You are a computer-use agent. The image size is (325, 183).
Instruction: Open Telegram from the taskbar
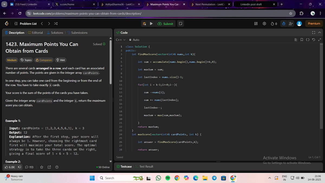214,178
